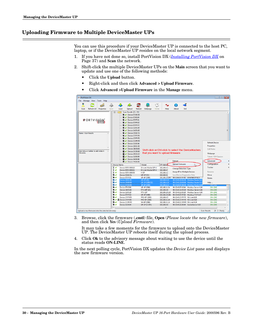Click the PortVision DX logo image
Screen dimensions: 253x328
94,121
